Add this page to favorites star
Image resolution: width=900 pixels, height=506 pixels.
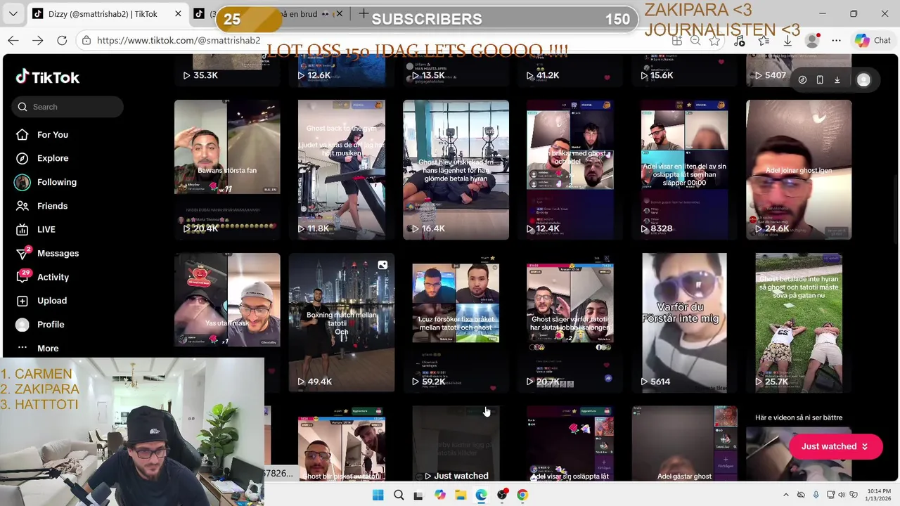(x=714, y=41)
